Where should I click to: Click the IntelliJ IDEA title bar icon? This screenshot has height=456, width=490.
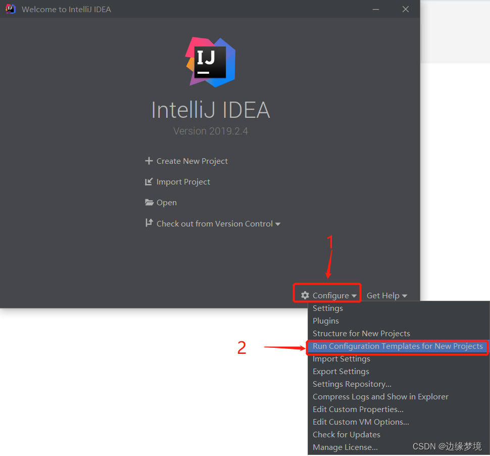(10, 9)
